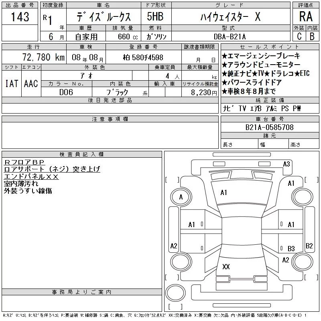
Task: Click note ロアサポート(ネジ)突き上げ
Action: pos(52,169)
